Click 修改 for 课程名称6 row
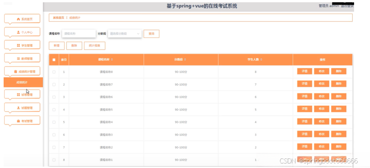The image size is (370, 168). click(x=322, y=97)
